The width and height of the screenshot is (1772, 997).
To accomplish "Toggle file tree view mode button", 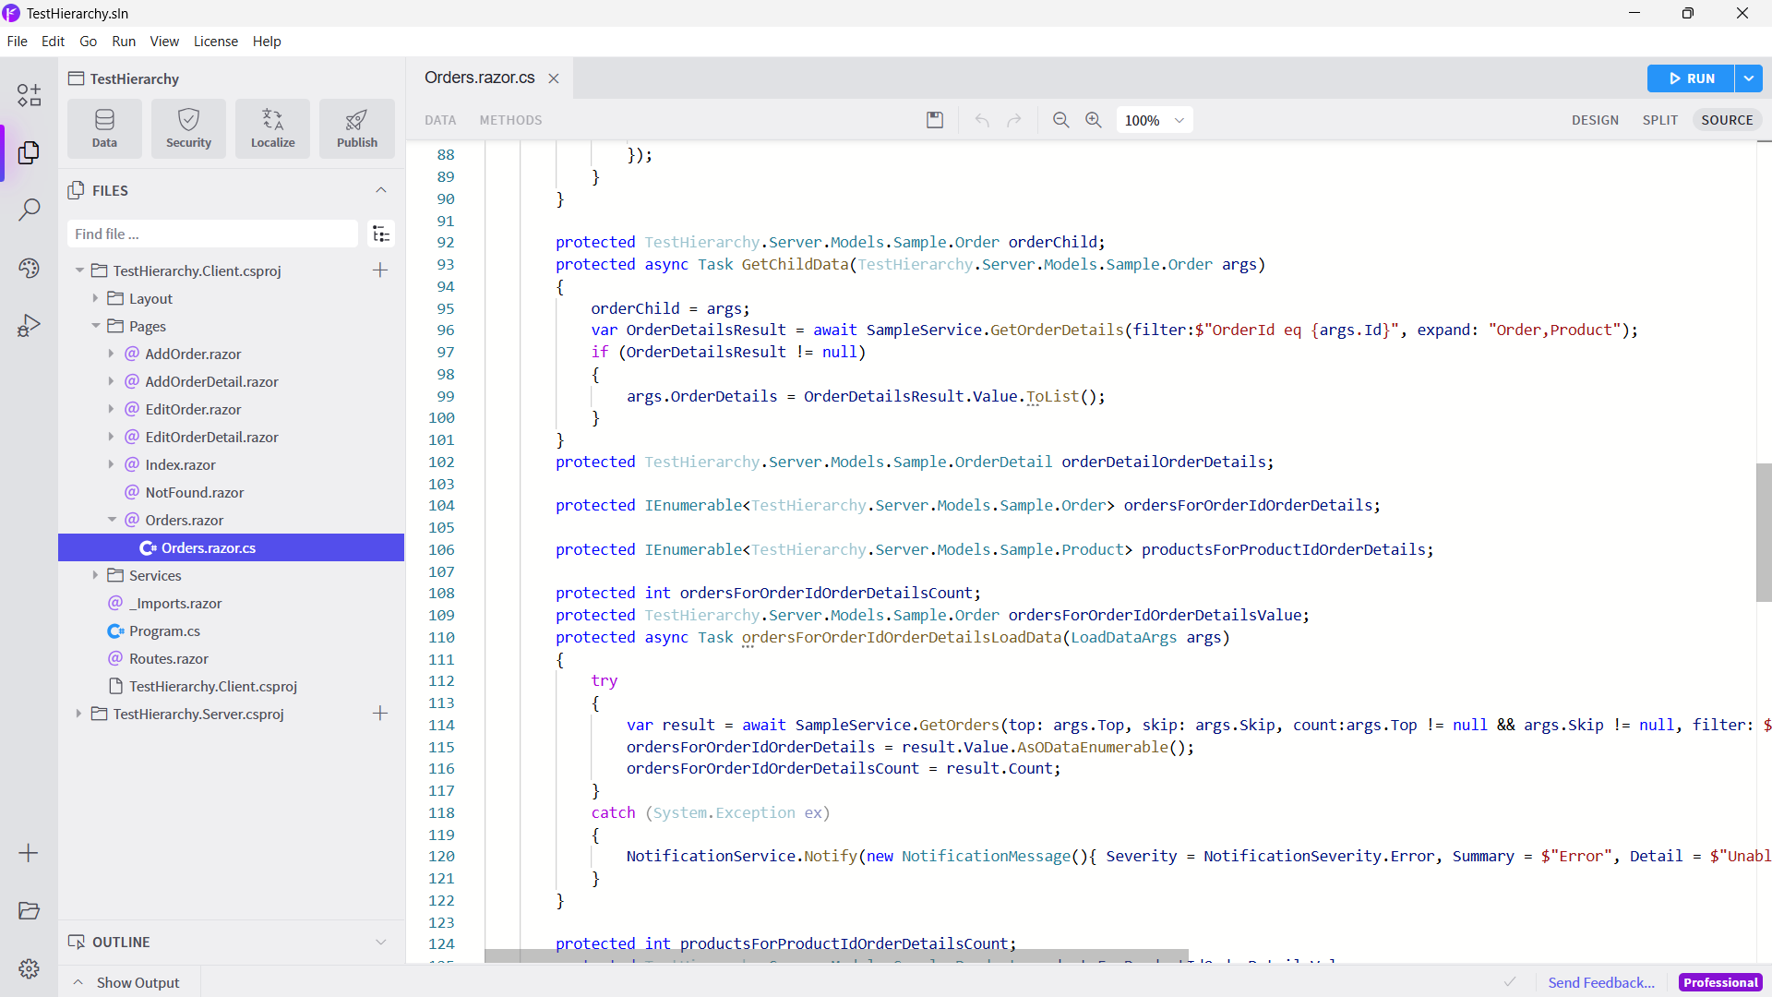I will pyautogui.click(x=380, y=234).
